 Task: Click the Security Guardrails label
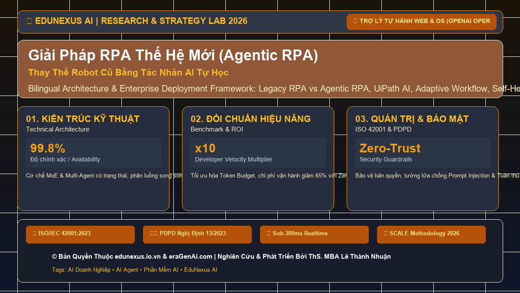pos(386,159)
